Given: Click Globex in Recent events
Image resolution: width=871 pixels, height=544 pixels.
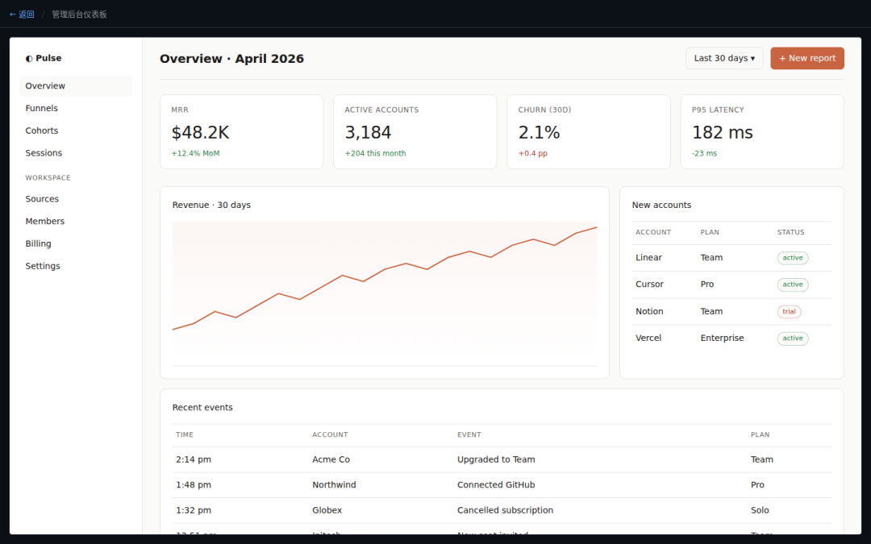Looking at the screenshot, I should [327, 510].
